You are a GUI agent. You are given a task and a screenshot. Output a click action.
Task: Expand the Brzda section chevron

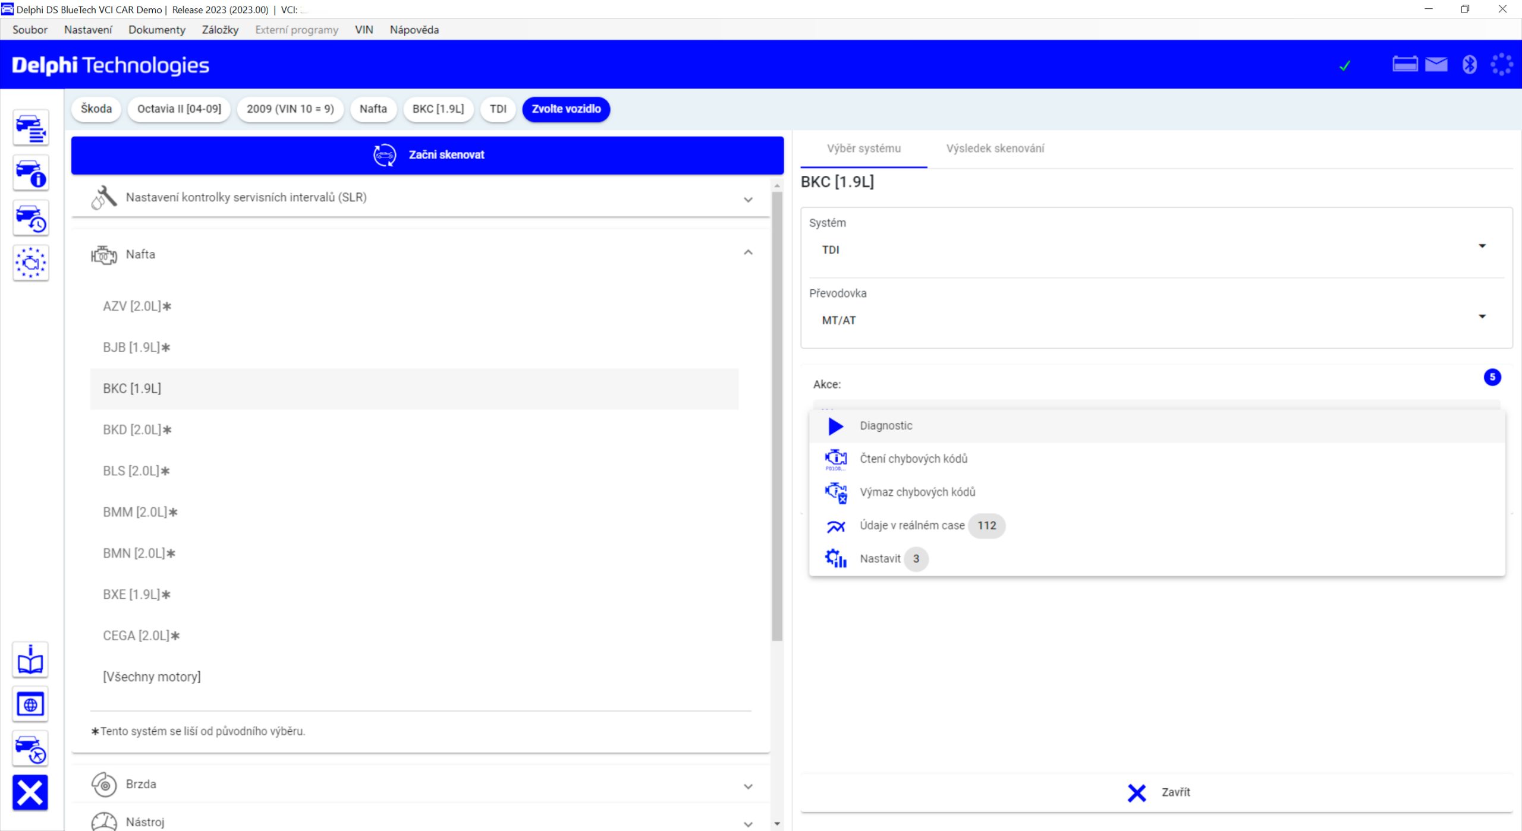click(749, 786)
